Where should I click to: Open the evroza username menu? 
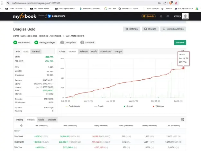point(178,16)
